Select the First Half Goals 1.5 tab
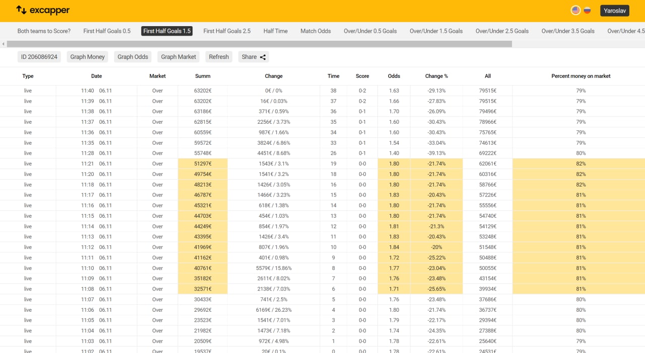The width and height of the screenshot is (645, 353). (x=167, y=31)
